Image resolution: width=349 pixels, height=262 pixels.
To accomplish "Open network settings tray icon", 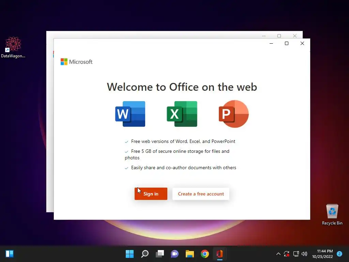I will click(x=296, y=254).
